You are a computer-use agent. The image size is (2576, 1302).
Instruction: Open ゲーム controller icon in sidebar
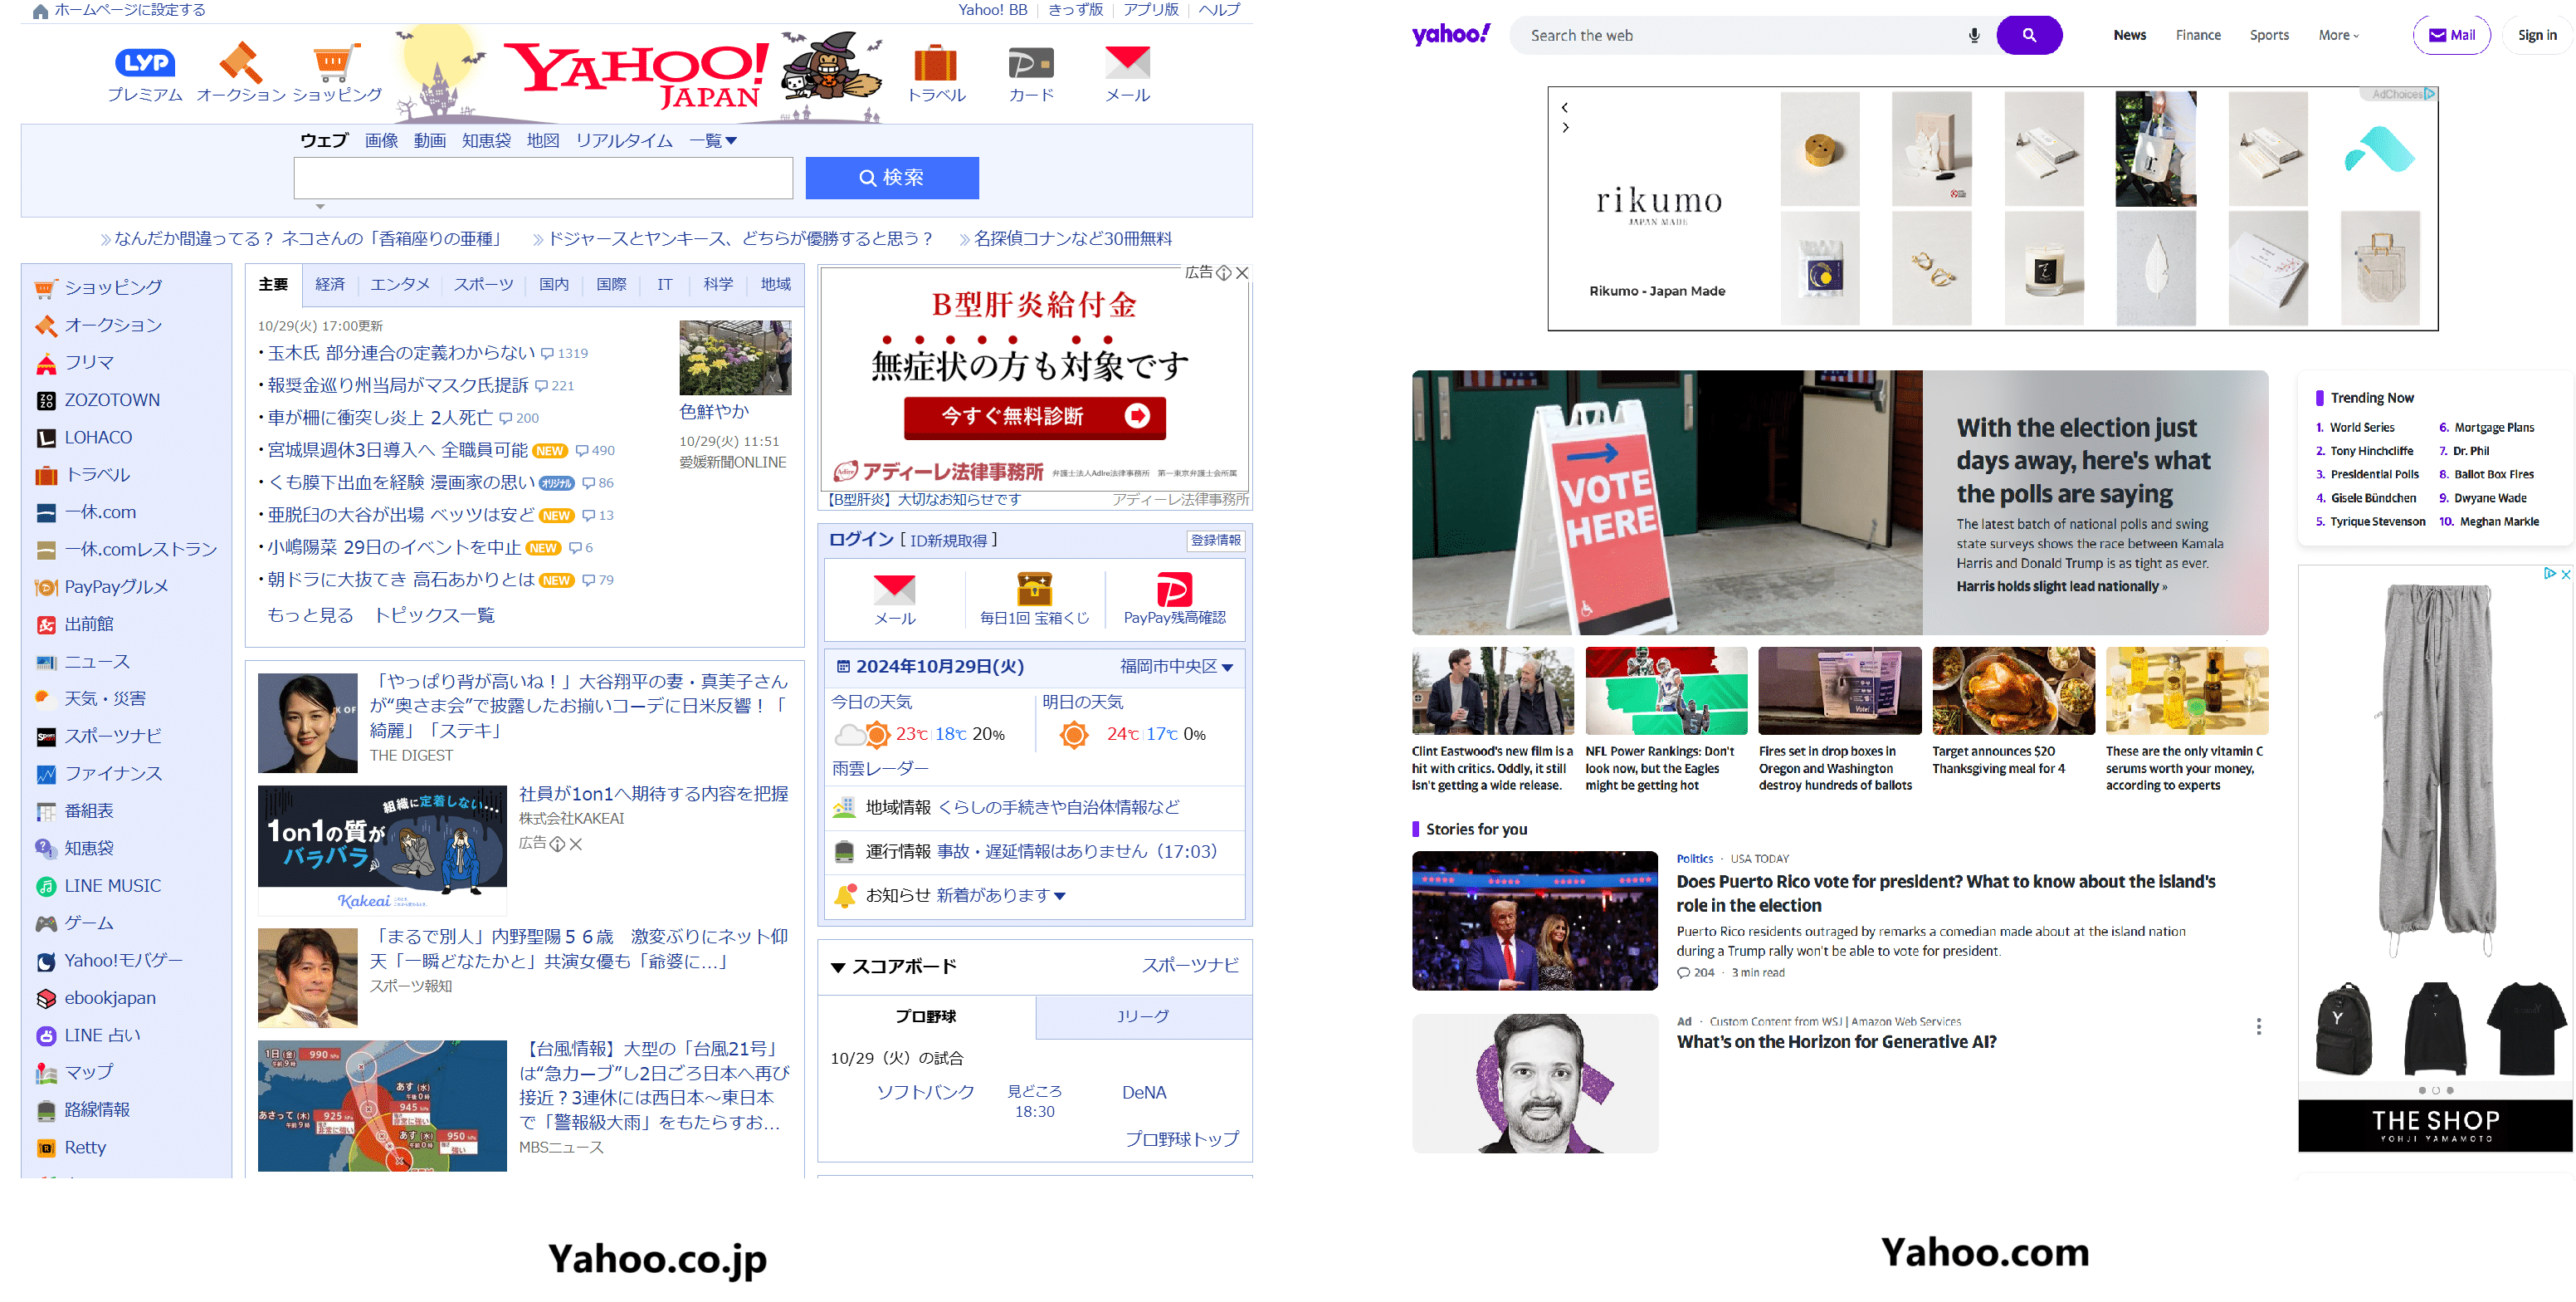(46, 923)
